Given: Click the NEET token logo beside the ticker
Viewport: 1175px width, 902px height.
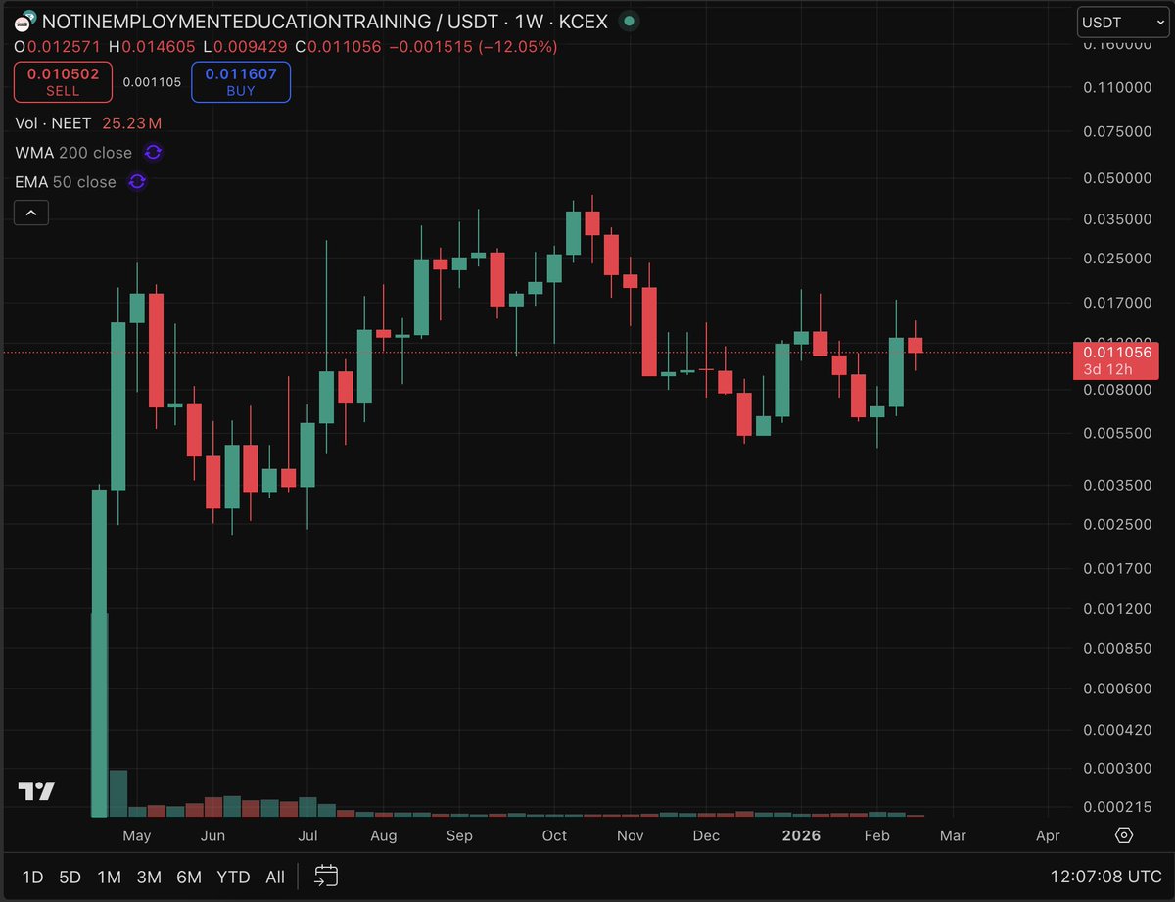Looking at the screenshot, I should 23,20.
